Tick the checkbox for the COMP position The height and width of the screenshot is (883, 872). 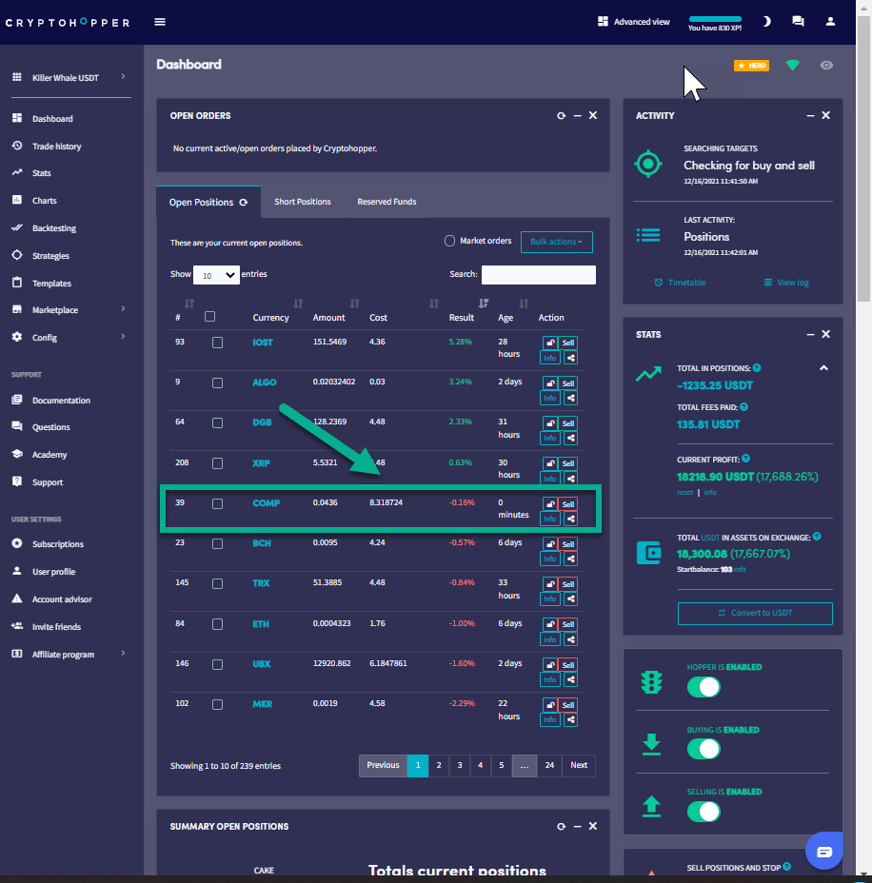coord(217,503)
